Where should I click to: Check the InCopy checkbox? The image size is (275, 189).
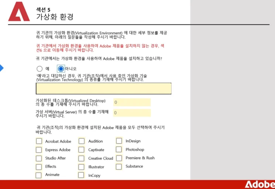81,175
